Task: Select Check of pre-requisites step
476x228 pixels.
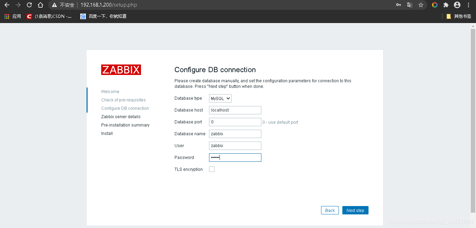Action: click(x=124, y=100)
